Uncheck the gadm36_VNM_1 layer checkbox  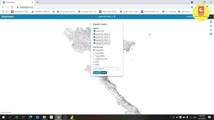click(94, 40)
